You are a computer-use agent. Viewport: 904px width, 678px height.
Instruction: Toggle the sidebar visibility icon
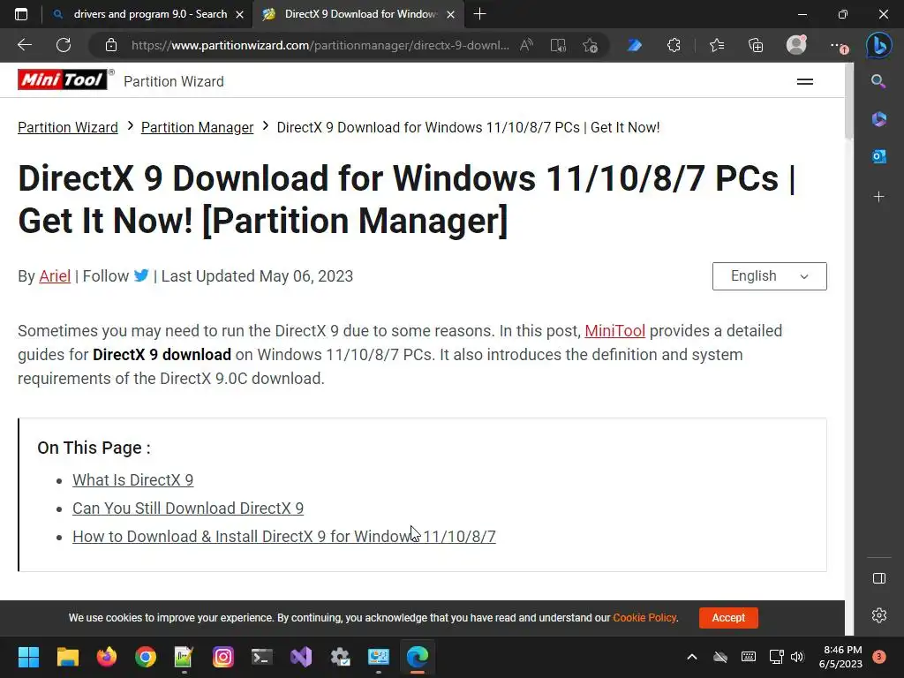pos(878,578)
